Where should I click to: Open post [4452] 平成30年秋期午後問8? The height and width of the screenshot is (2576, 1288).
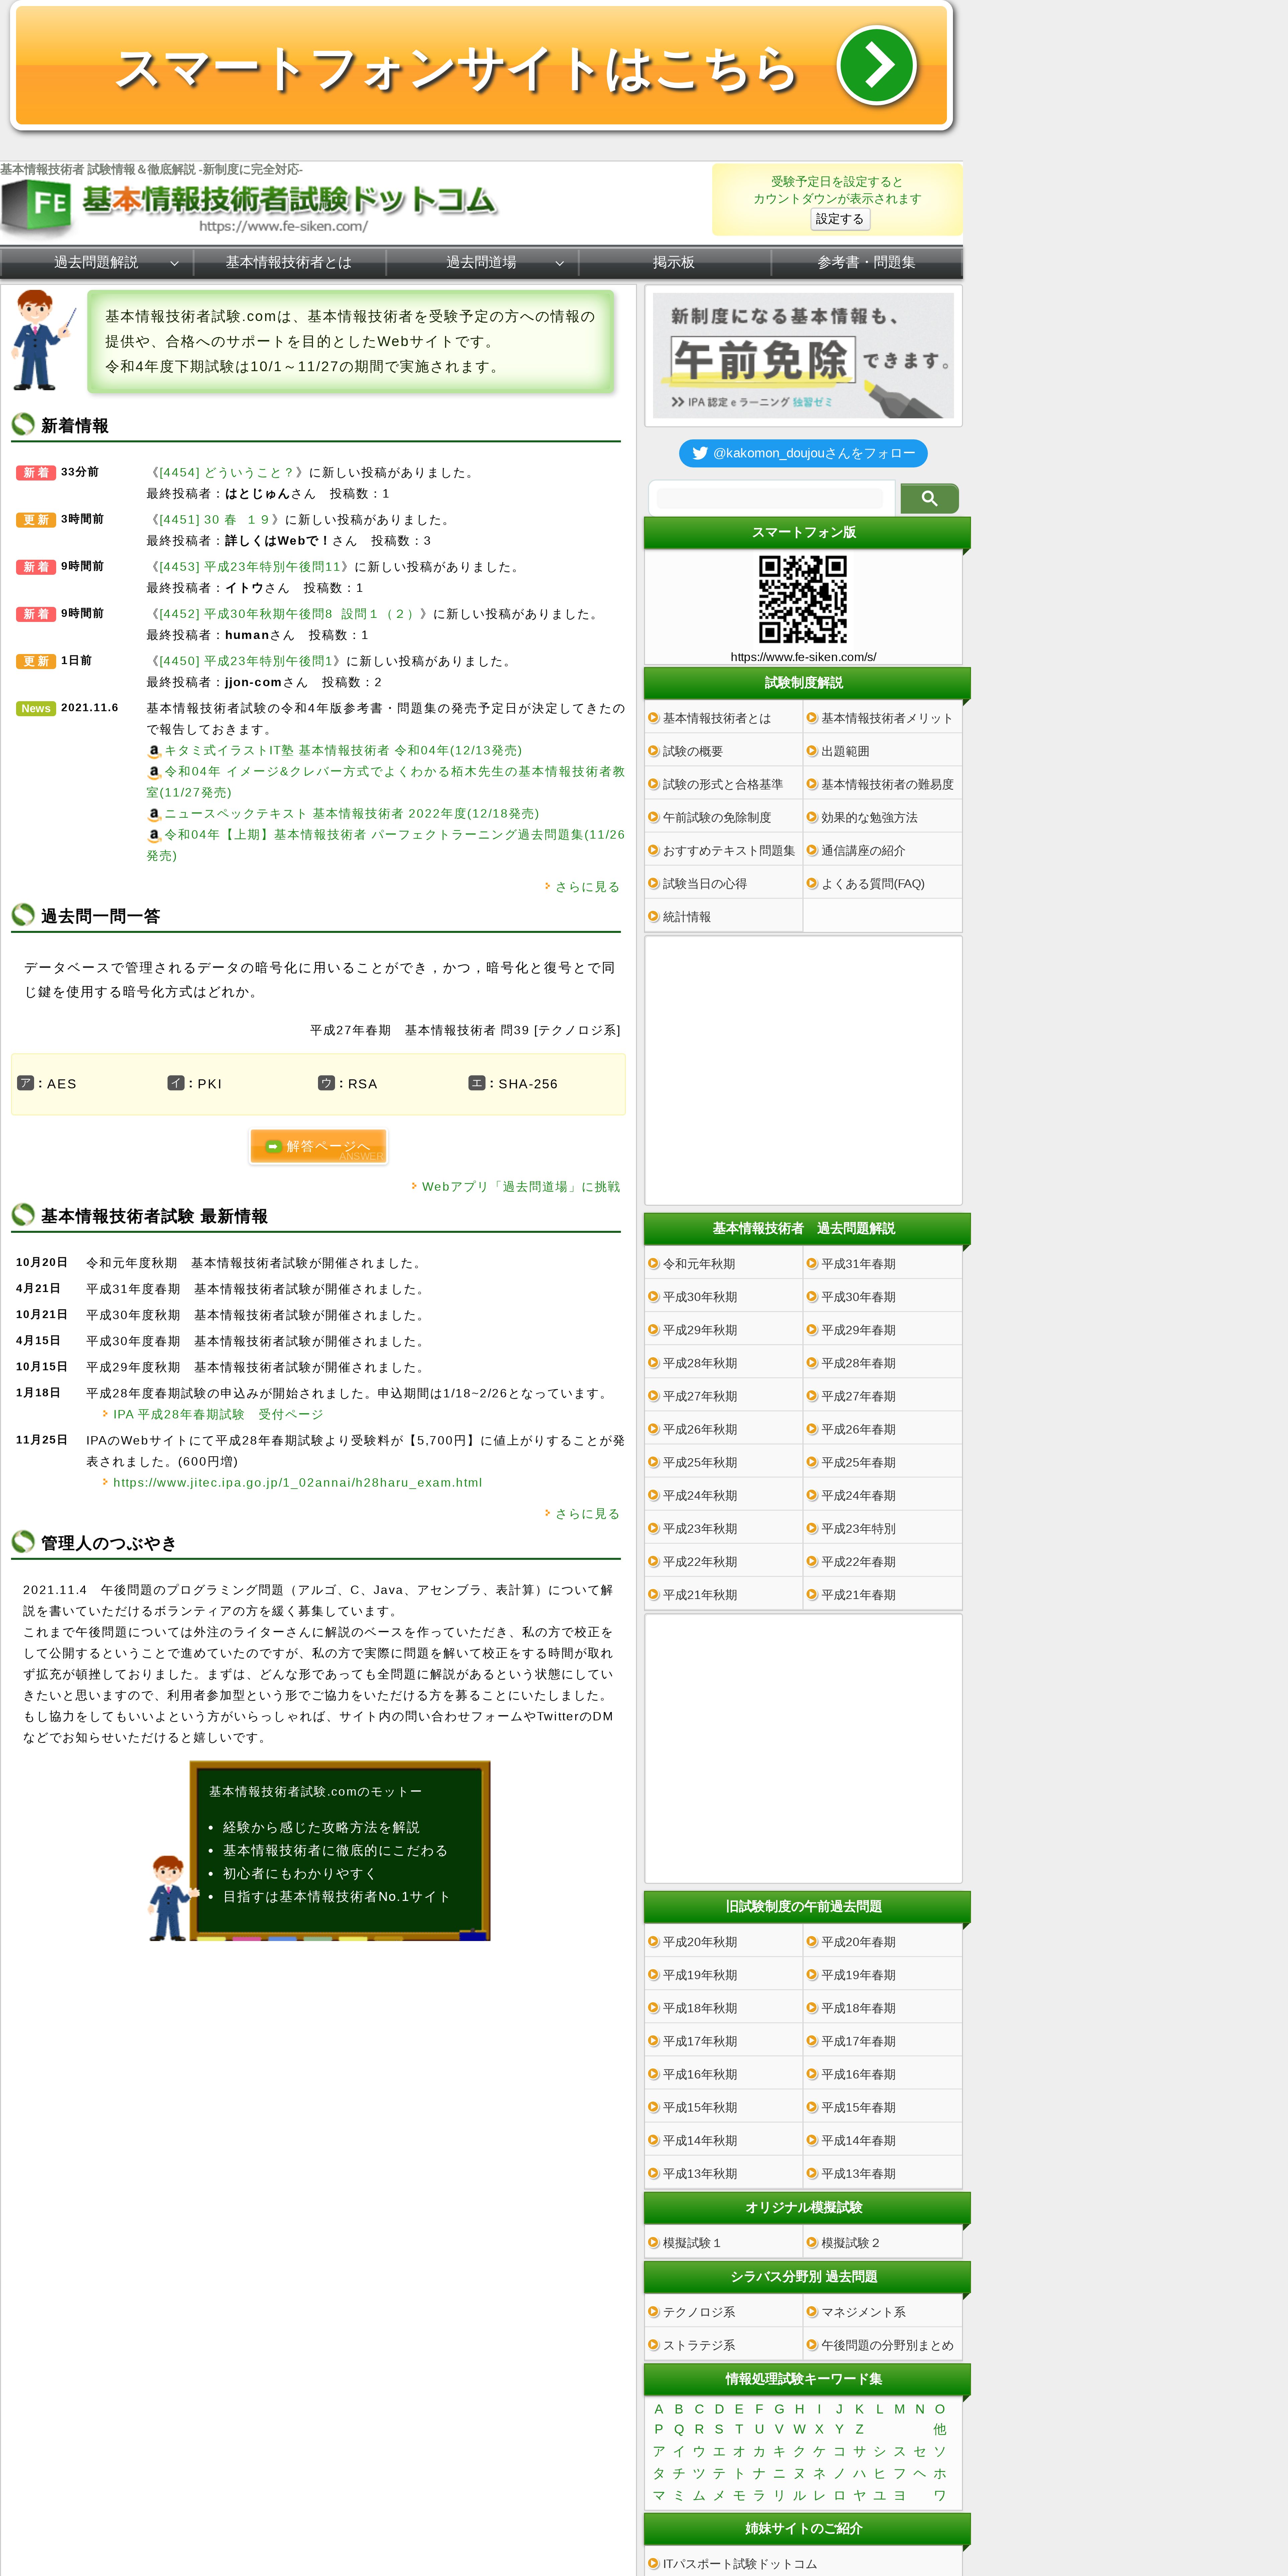coord(289,614)
